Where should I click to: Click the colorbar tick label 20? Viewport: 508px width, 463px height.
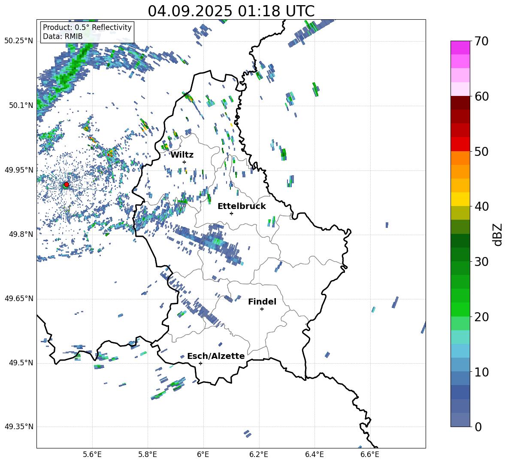[481, 317]
